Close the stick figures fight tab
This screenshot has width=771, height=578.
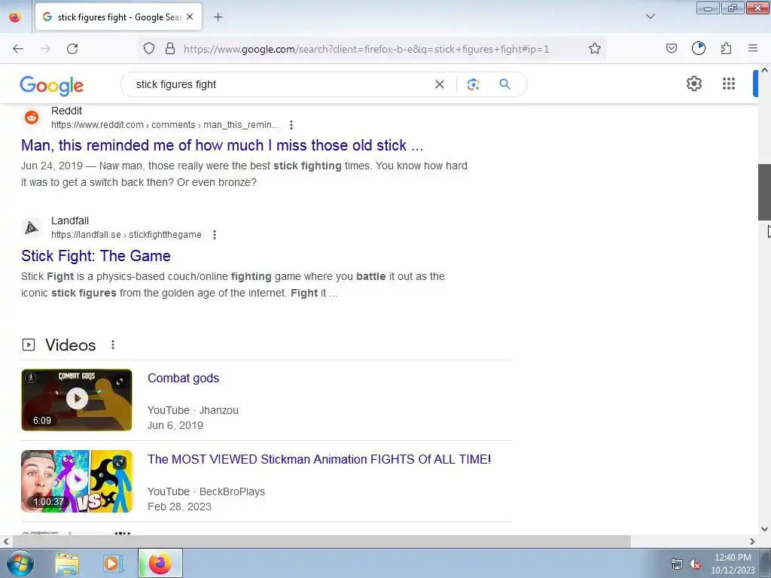[x=190, y=17]
